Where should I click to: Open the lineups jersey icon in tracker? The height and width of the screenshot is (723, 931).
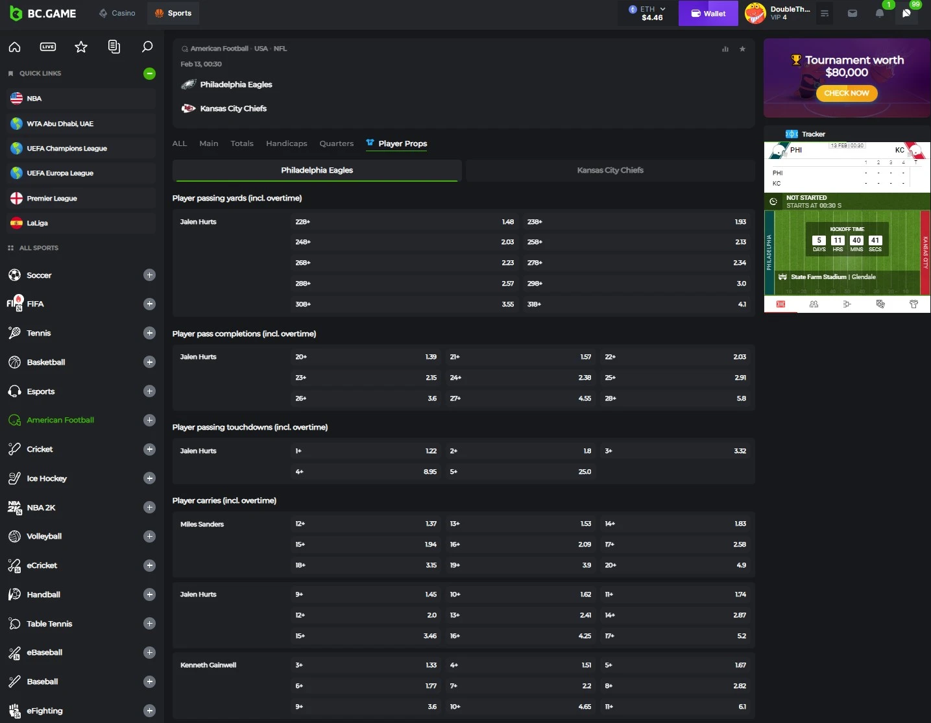pos(913,304)
